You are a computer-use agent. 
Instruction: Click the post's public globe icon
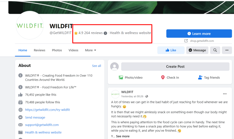tap(147, 97)
